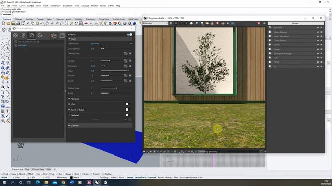
Task: Open the RGB color channel dropdown
Action: coord(155,23)
